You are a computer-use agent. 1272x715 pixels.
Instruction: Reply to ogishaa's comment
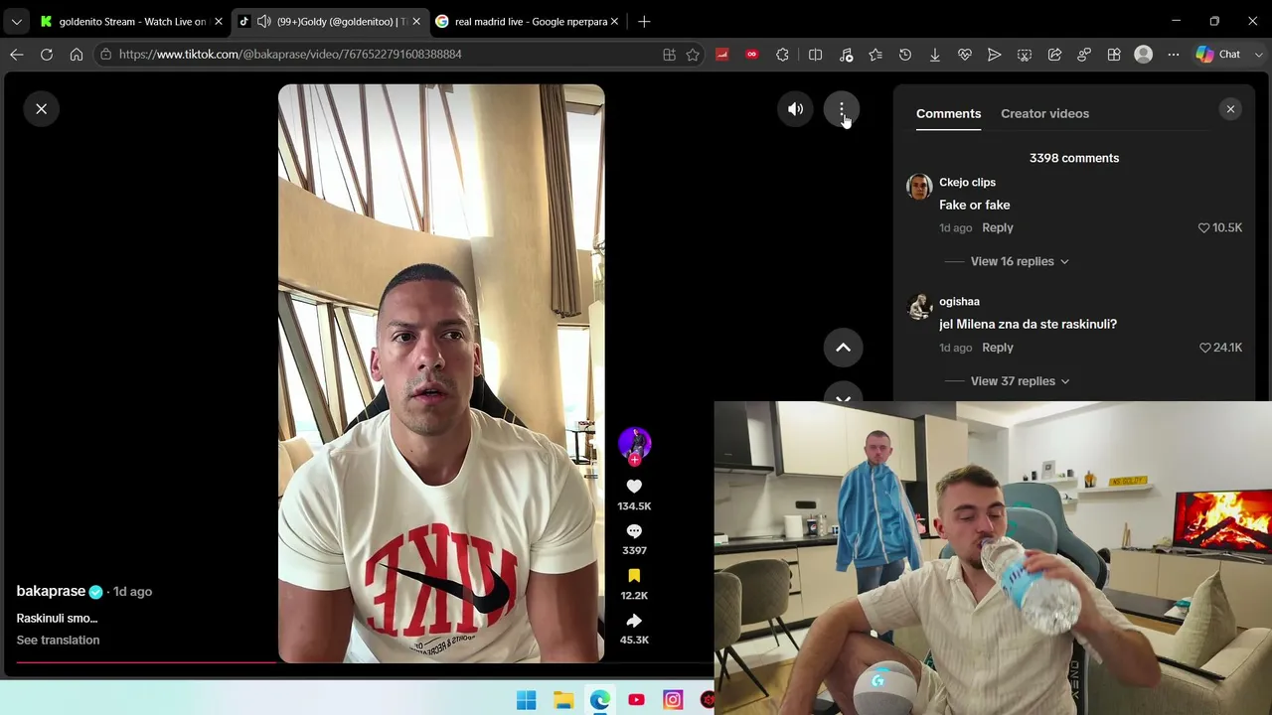point(998,348)
